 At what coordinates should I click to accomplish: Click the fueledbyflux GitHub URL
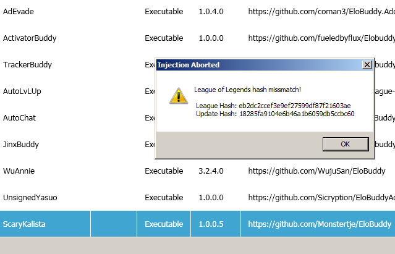(321, 38)
